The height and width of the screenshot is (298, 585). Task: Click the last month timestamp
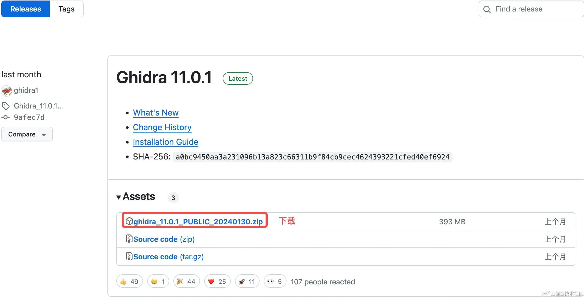click(x=21, y=74)
